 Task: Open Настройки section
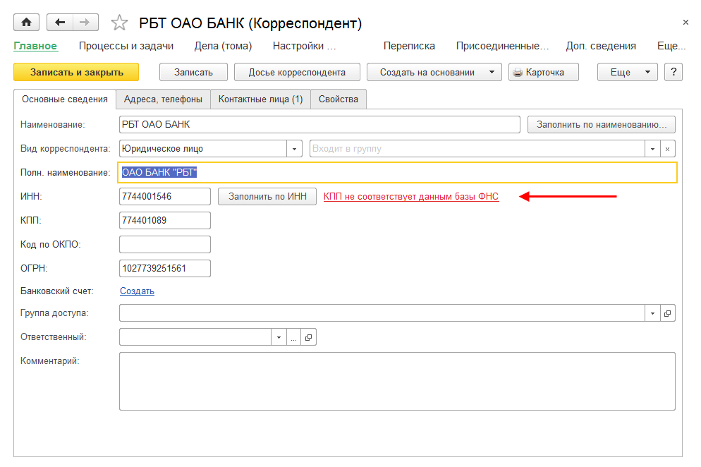pos(304,46)
